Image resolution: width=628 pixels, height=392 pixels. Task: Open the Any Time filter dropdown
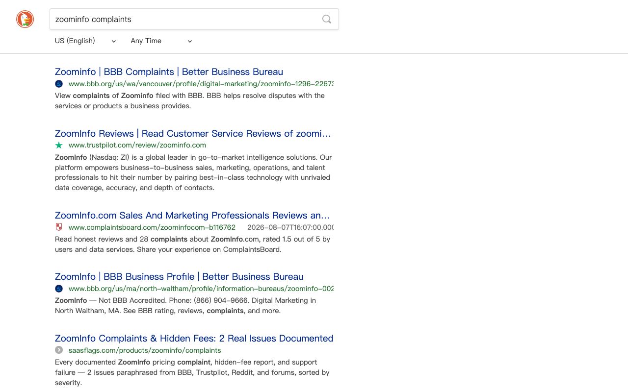point(161,41)
